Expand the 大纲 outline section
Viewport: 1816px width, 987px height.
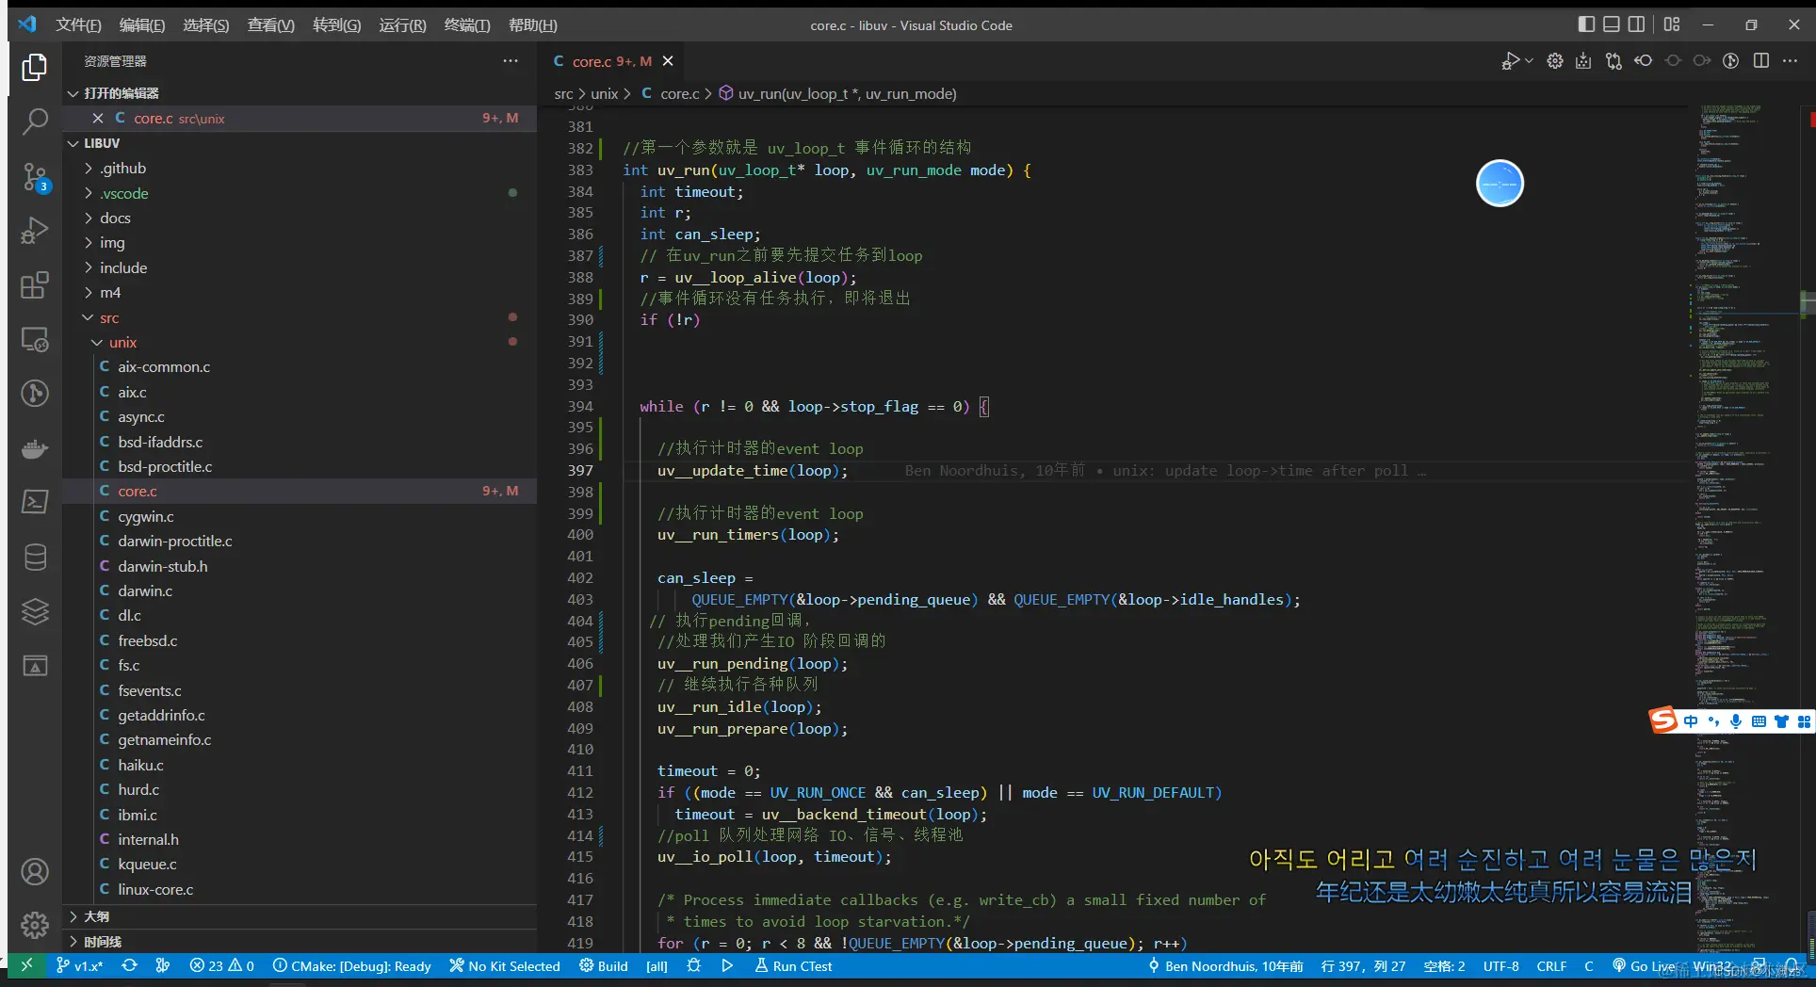click(96, 916)
